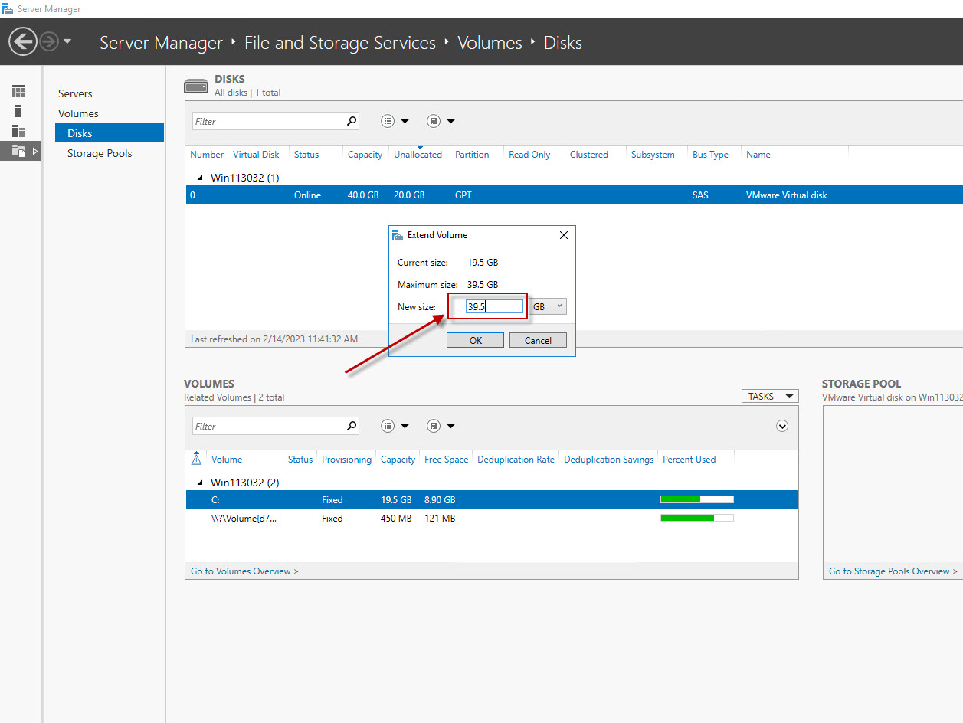Open Disks saved query icon
Viewport: 963px width, 723px height.
434,121
